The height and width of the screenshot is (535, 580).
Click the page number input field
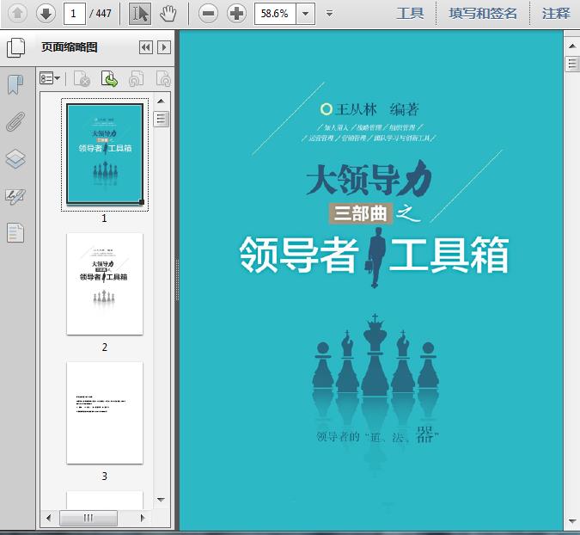pyautogui.click(x=75, y=14)
